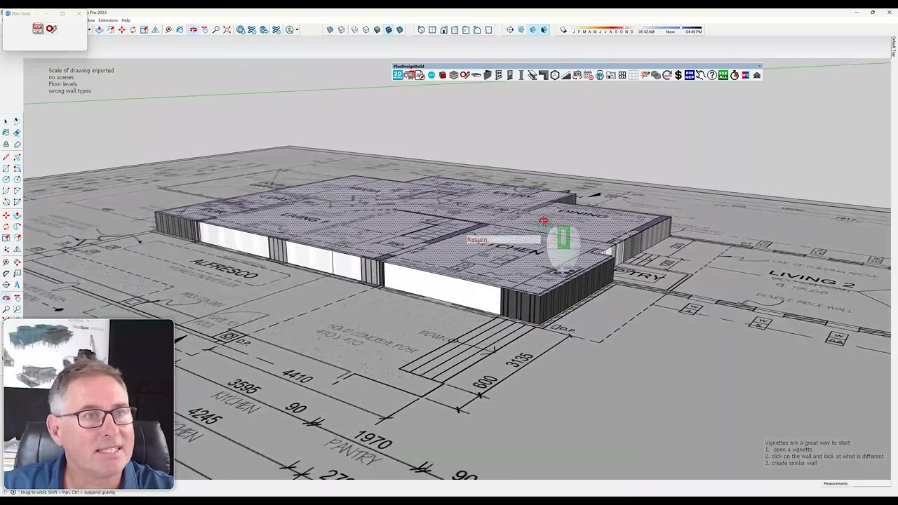Select the Rotate tool in left toolbar

tap(6, 226)
